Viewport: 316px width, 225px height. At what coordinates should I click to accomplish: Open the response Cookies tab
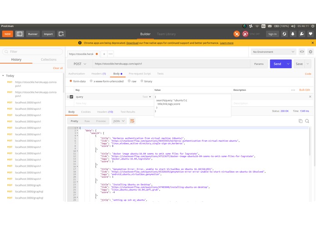click(x=85, y=112)
